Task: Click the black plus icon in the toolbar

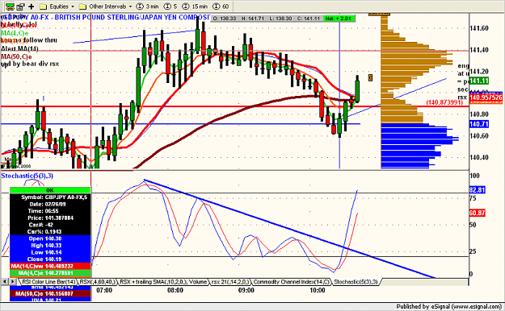Action: click(x=32, y=6)
